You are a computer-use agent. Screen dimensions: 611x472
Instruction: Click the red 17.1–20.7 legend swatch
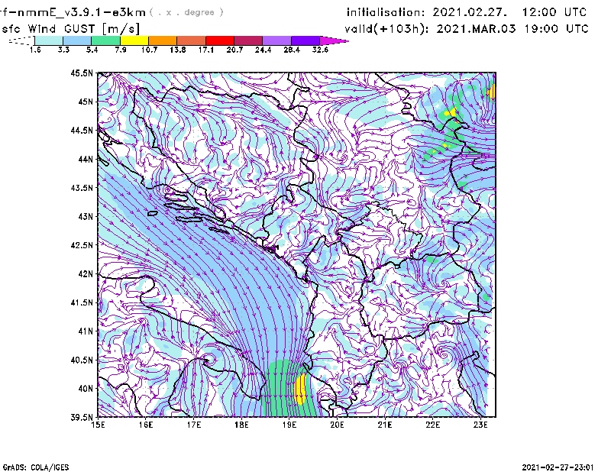point(220,40)
